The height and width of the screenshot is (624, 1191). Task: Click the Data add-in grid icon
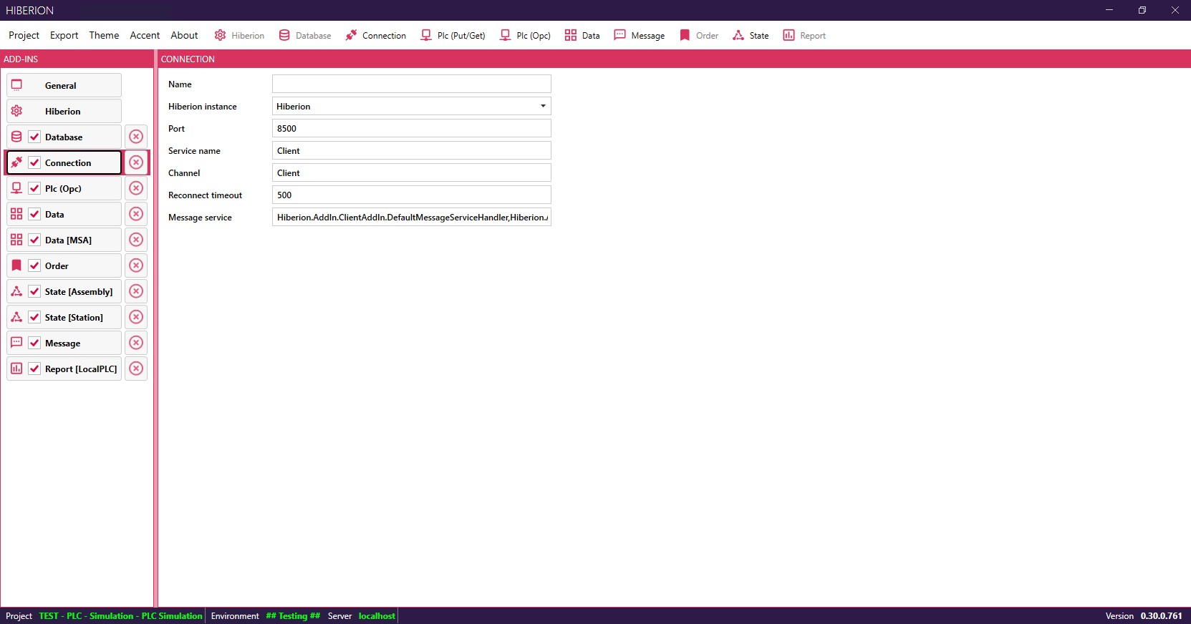(16, 214)
